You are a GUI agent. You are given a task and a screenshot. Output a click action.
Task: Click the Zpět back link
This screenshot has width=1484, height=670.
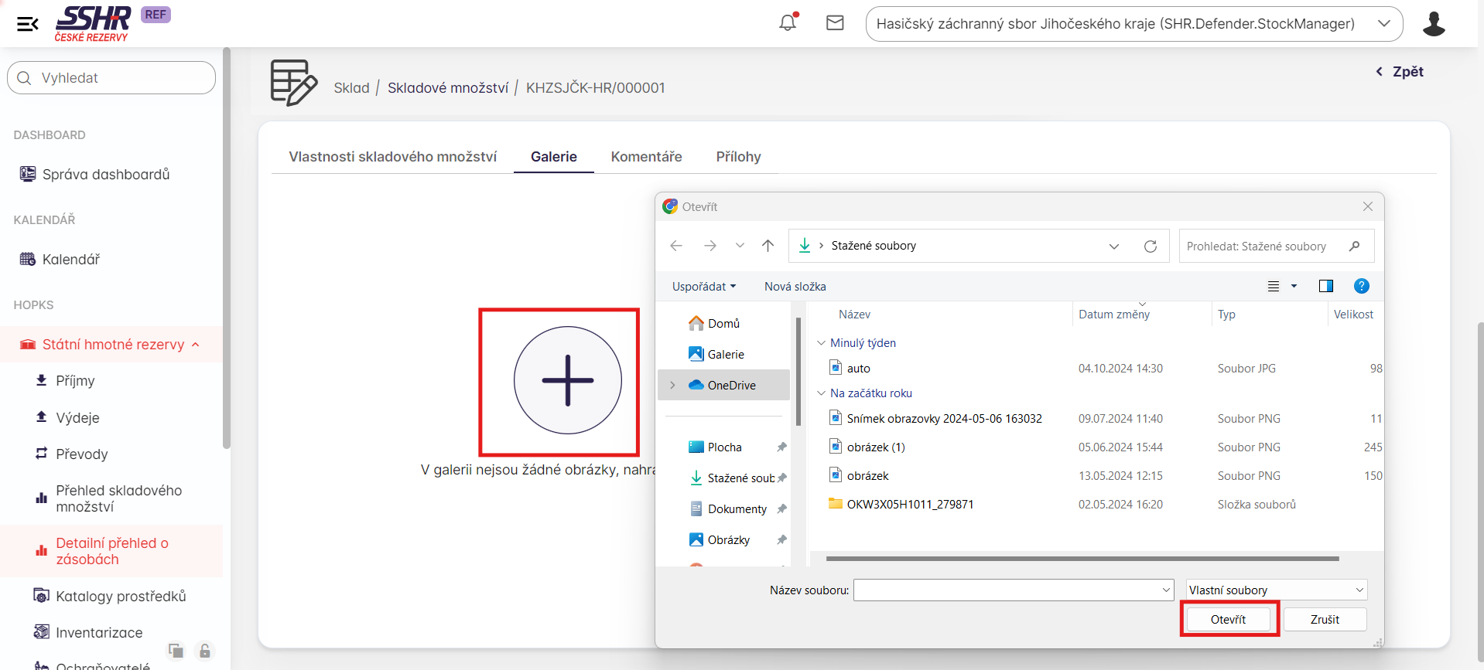click(x=1400, y=72)
